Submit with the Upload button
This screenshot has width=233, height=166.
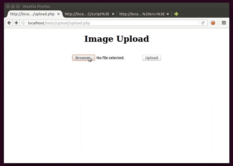click(152, 58)
